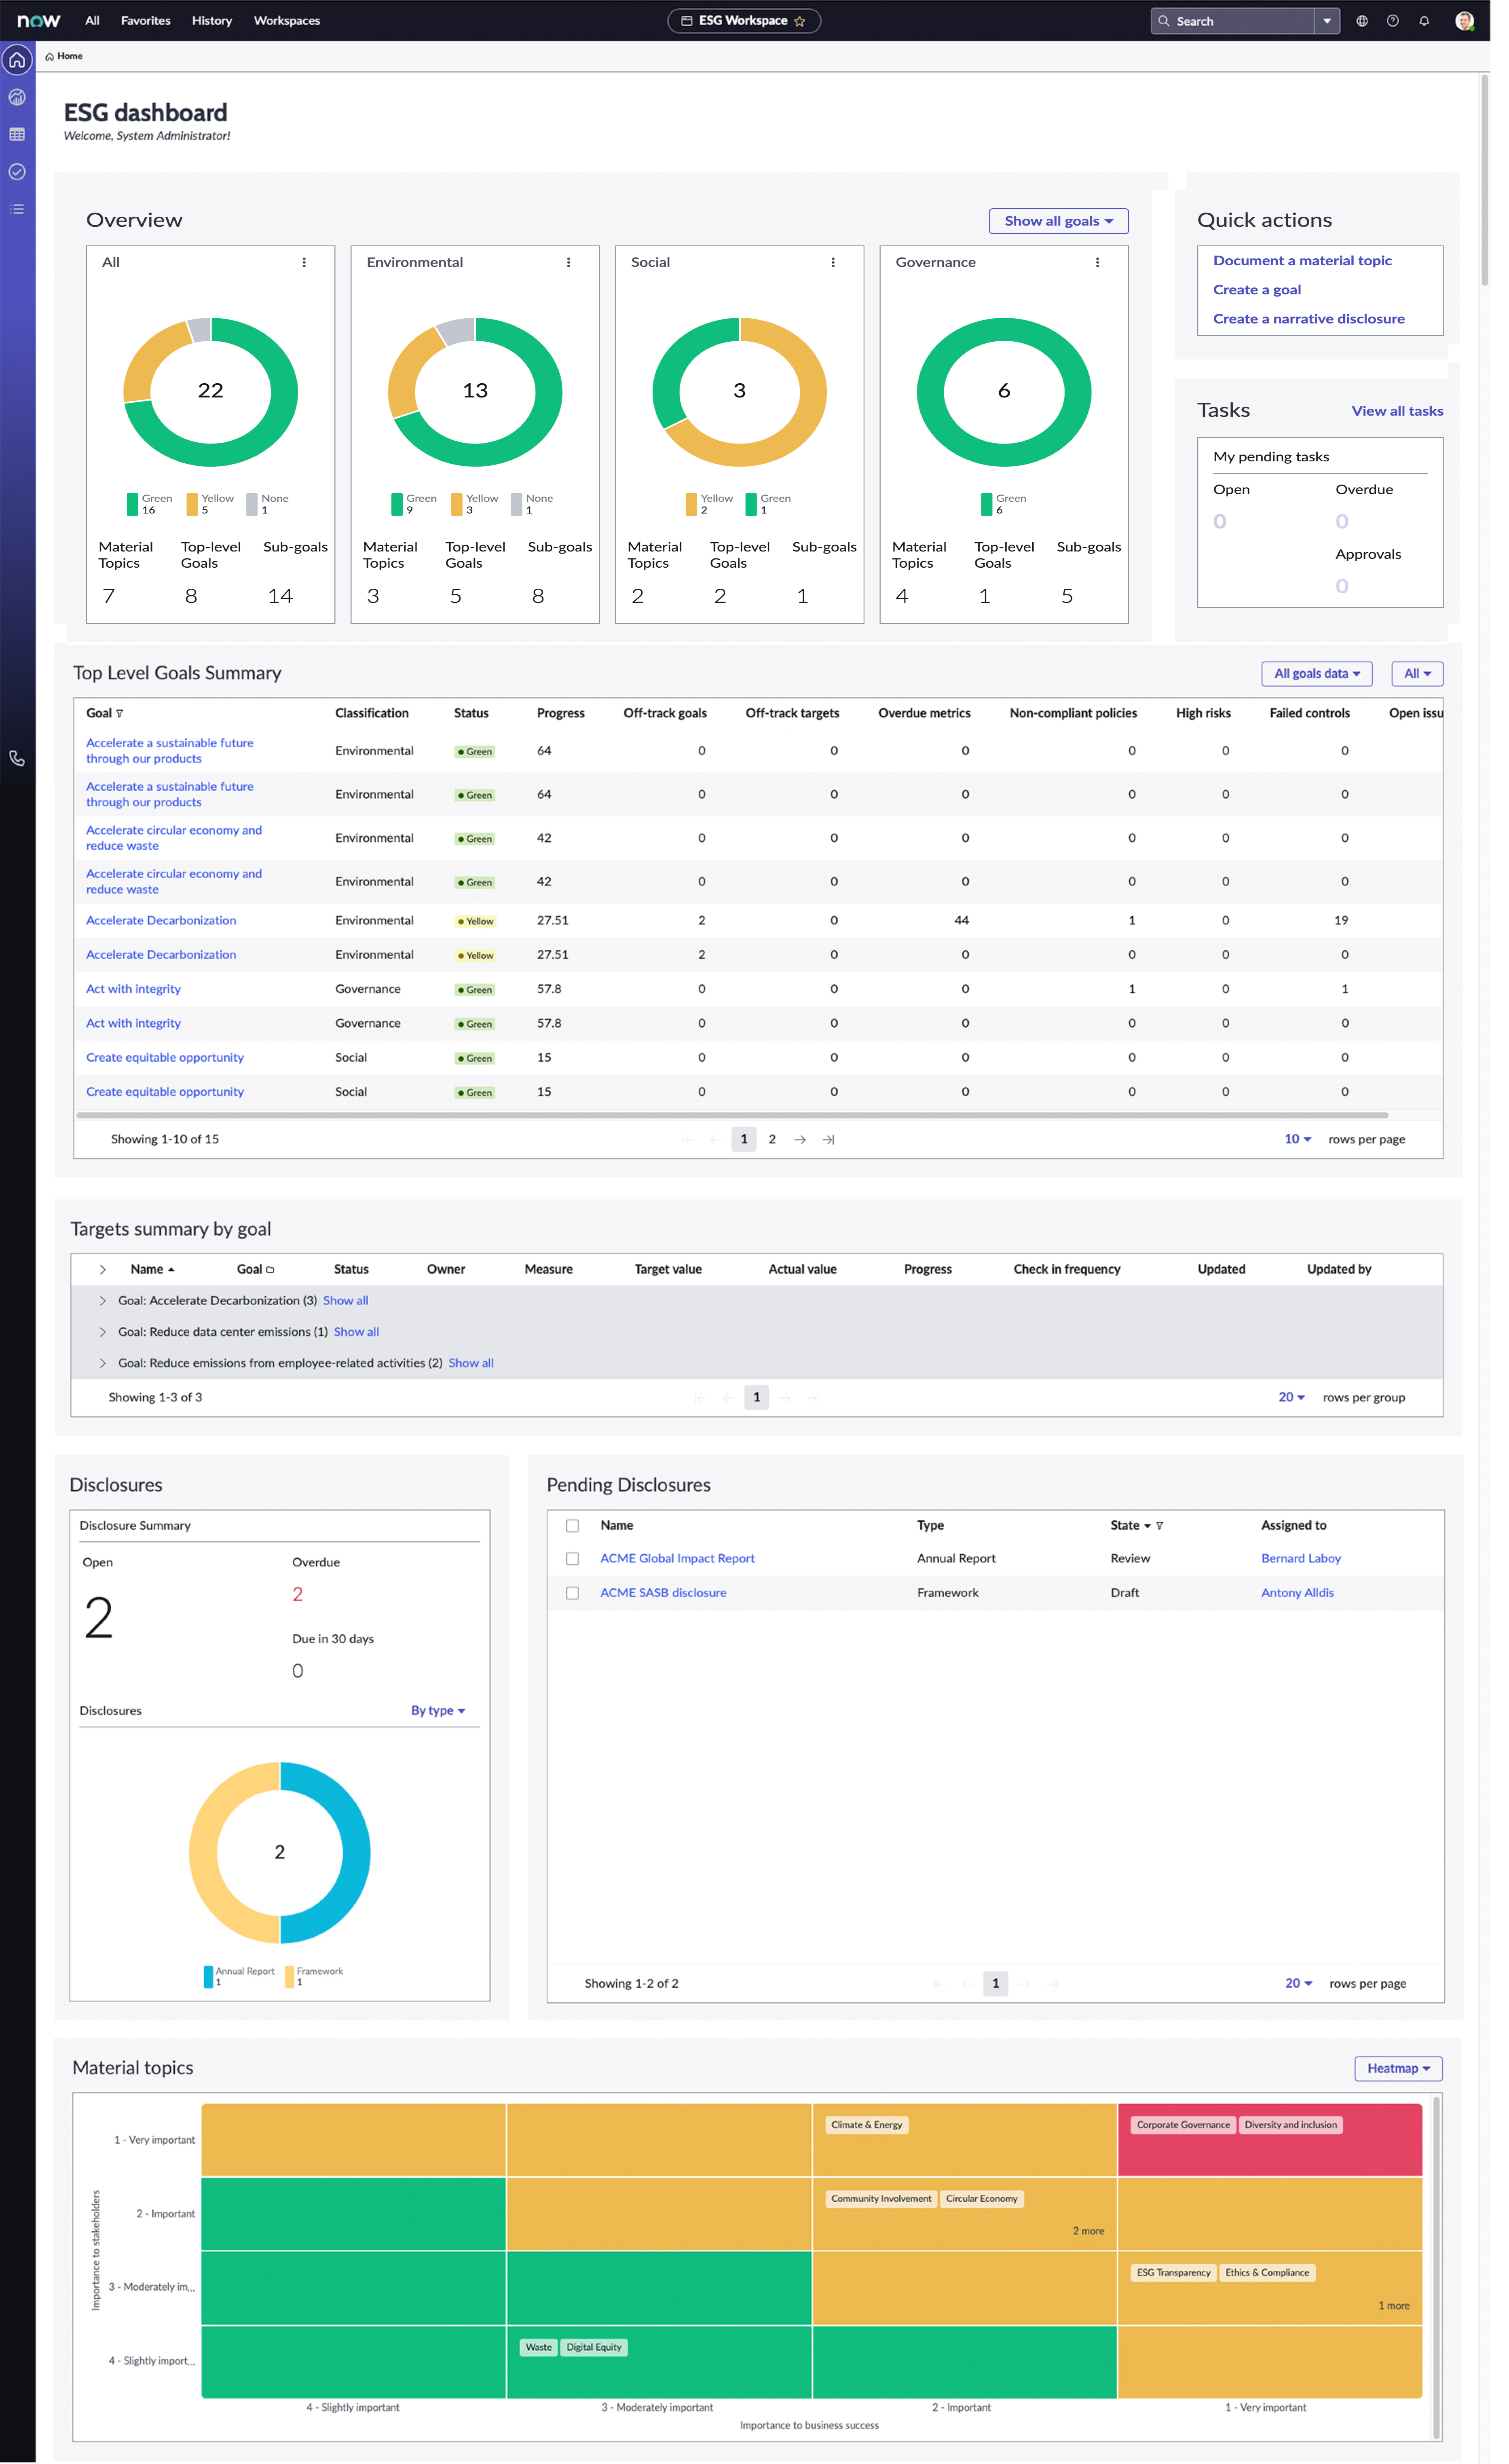
Task: Open the Workspaces menu
Action: (287, 21)
